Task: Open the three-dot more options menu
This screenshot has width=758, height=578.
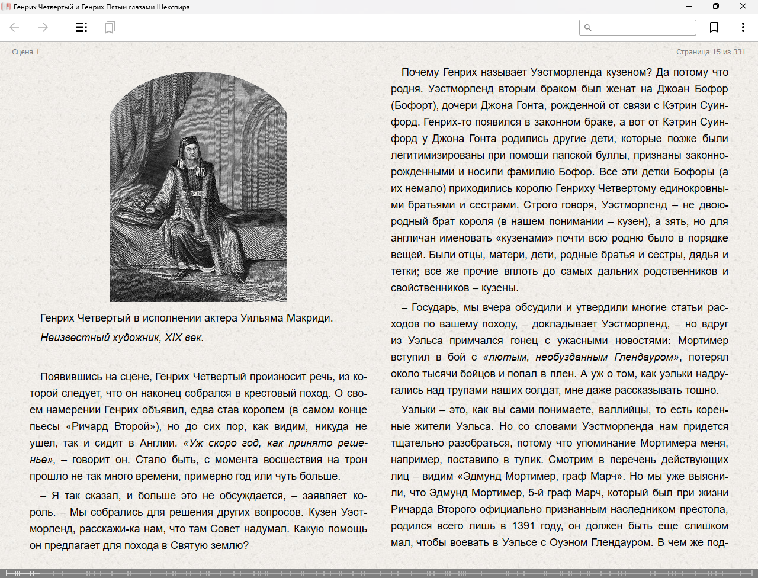Action: 743,27
